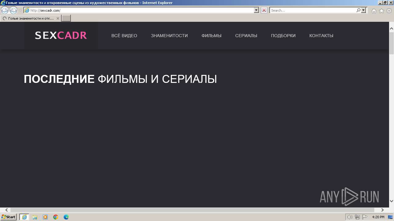Open the ФИЛЬМЫ menu item
Image resolution: width=394 pixels, height=221 pixels.
(x=211, y=36)
